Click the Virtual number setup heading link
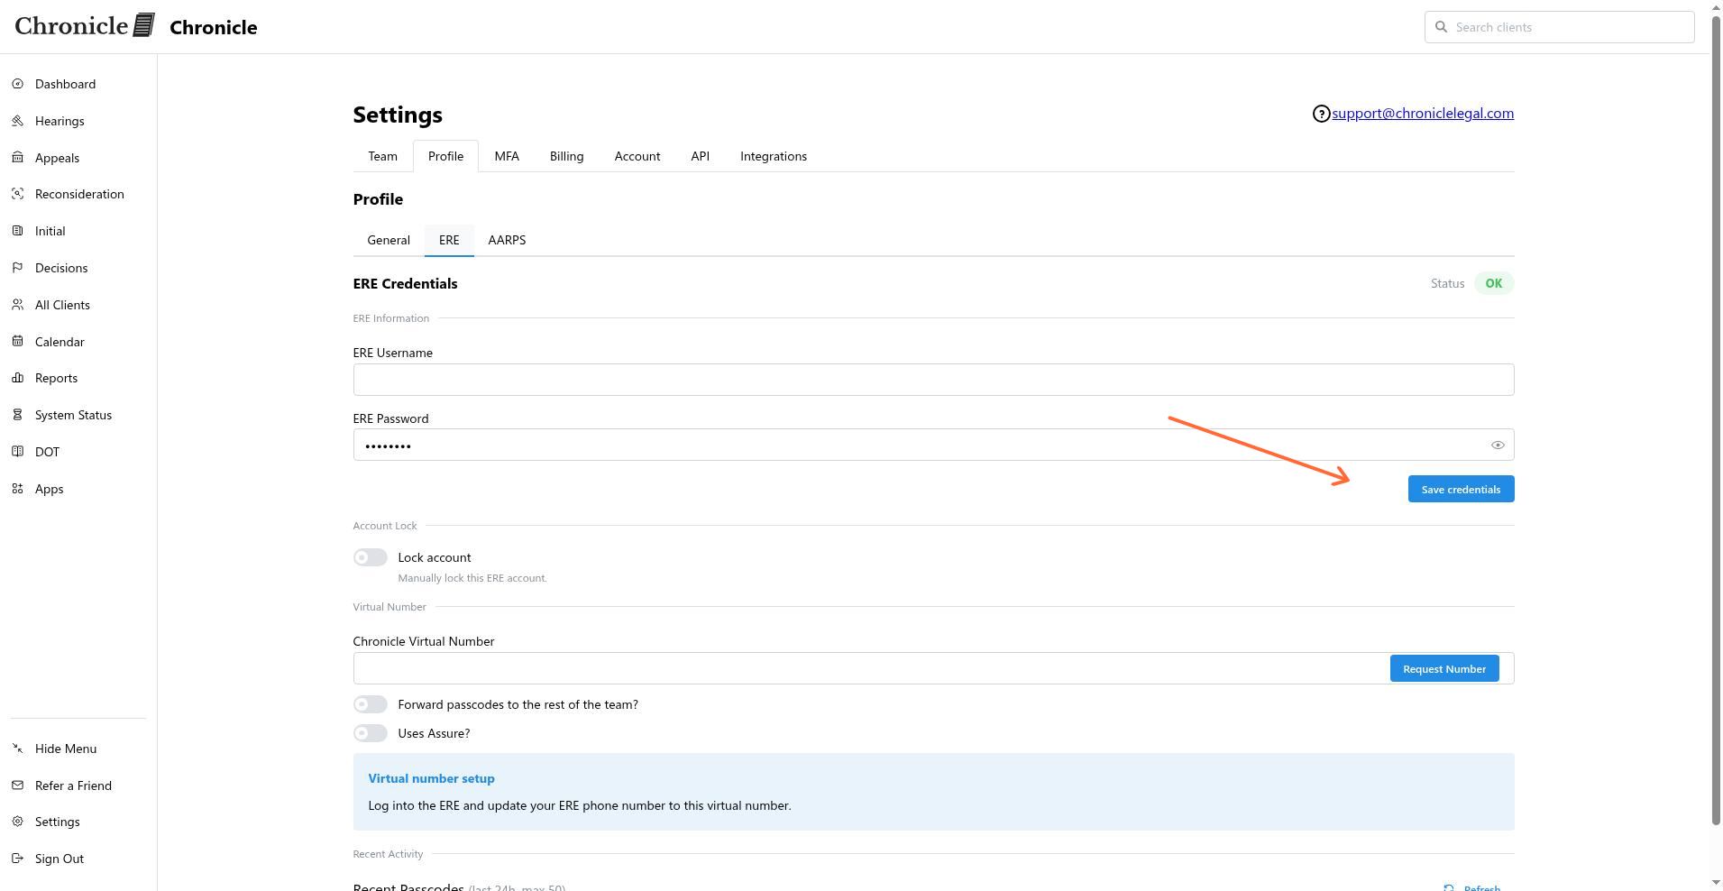 pos(431,778)
